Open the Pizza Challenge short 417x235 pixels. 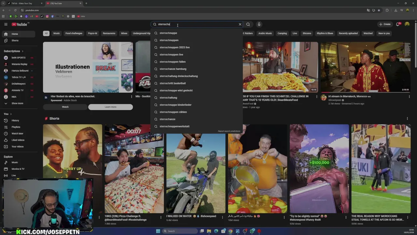pos(134,169)
